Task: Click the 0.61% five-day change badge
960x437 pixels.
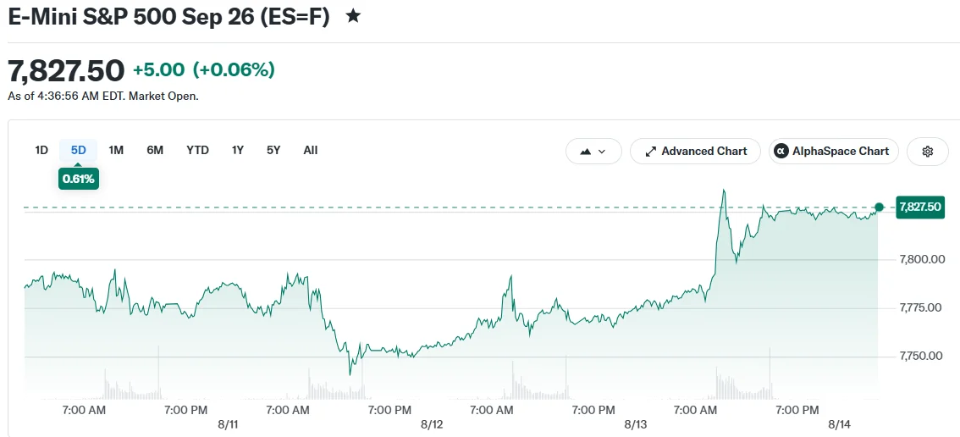Action: pos(79,180)
